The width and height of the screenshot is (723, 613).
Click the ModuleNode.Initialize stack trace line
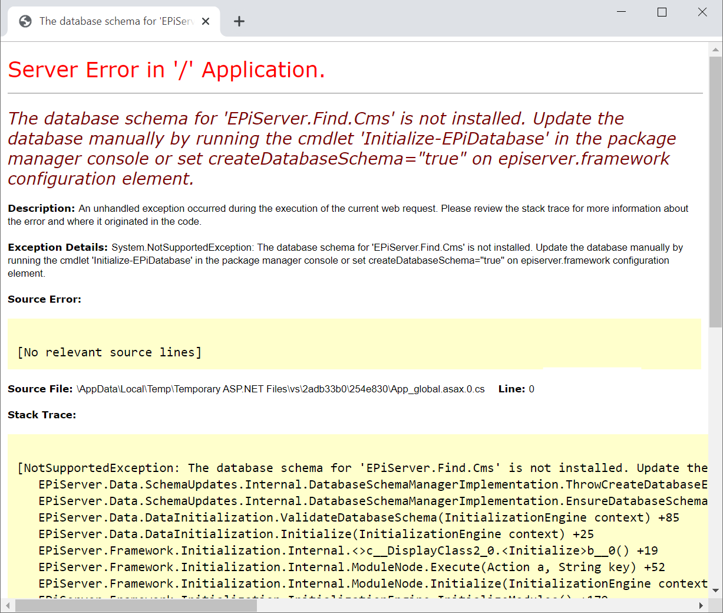pos(373,584)
